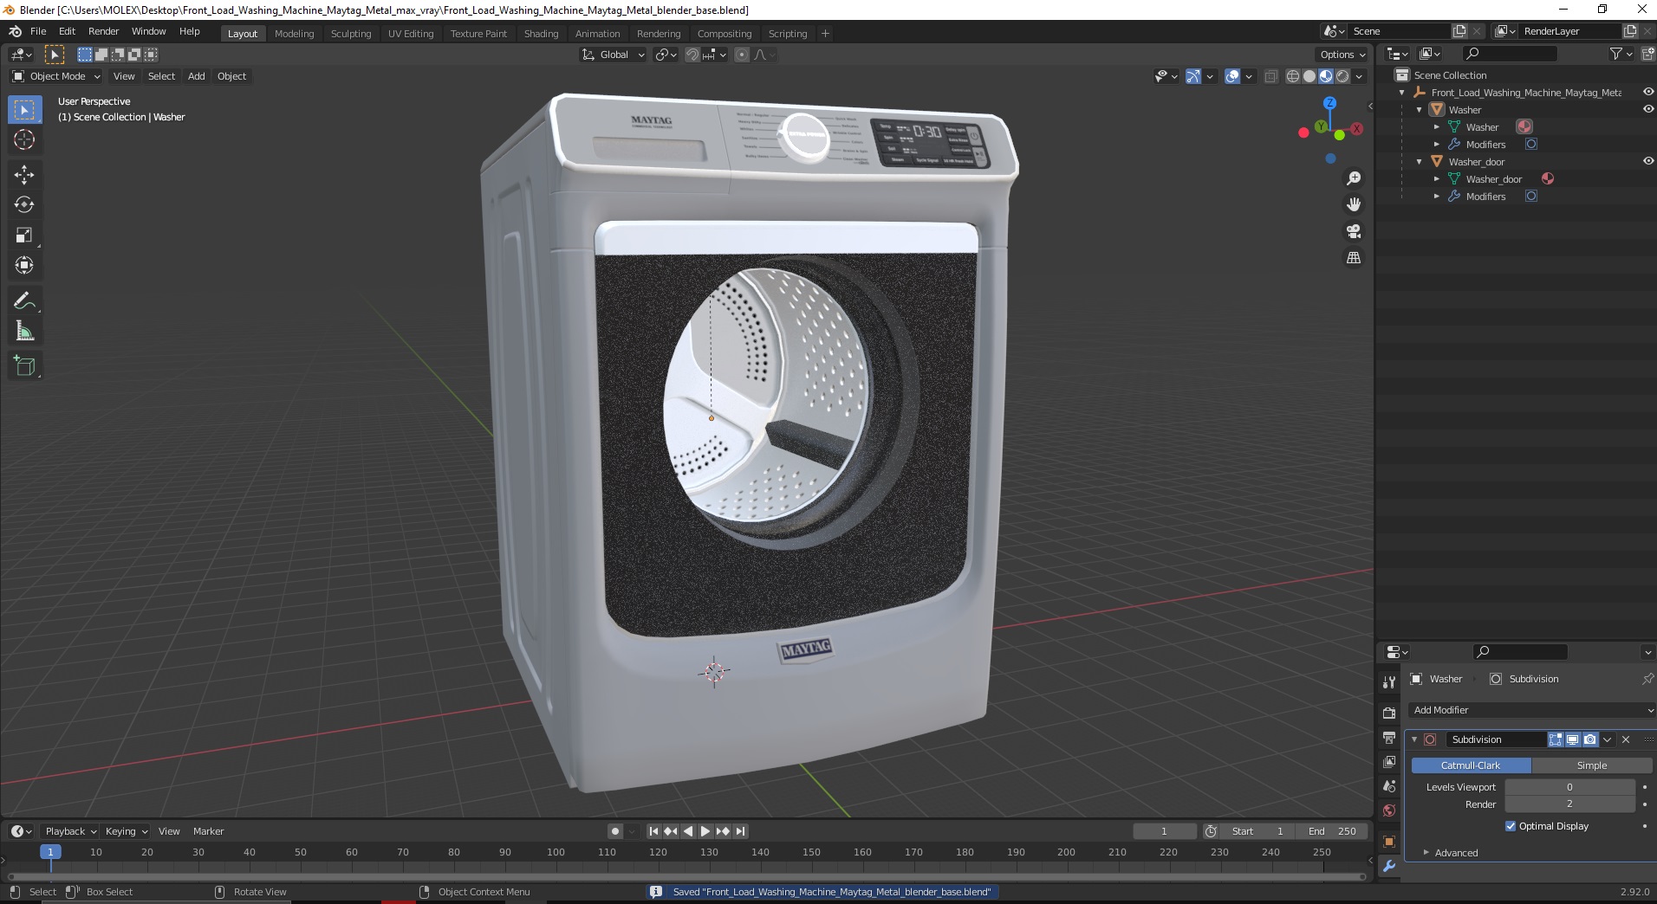The height and width of the screenshot is (904, 1657).
Task: Hide the Washer collection in outliner
Action: [1647, 109]
